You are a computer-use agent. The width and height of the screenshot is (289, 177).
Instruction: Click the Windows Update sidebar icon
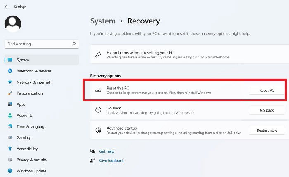(x=10, y=171)
